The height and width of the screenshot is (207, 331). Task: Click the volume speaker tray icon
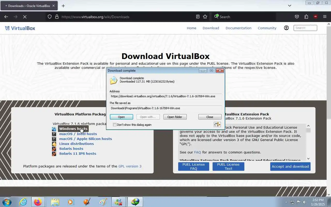pos(305,202)
